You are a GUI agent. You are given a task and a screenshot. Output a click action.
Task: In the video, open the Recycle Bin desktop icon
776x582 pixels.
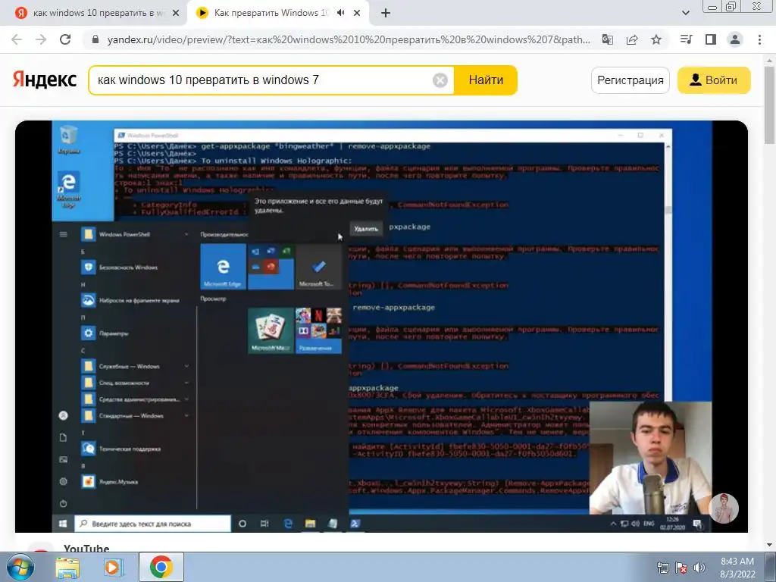[68, 139]
